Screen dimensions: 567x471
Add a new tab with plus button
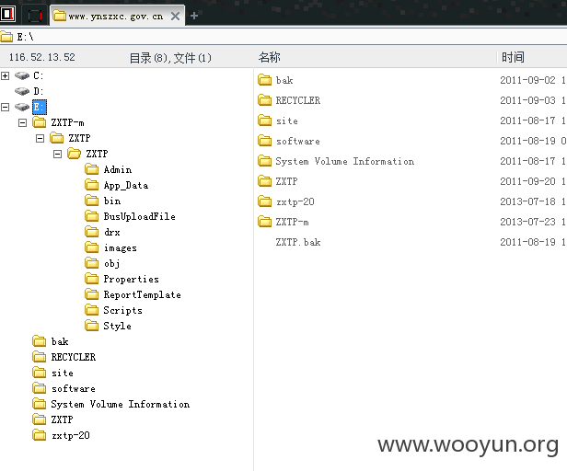click(x=194, y=16)
